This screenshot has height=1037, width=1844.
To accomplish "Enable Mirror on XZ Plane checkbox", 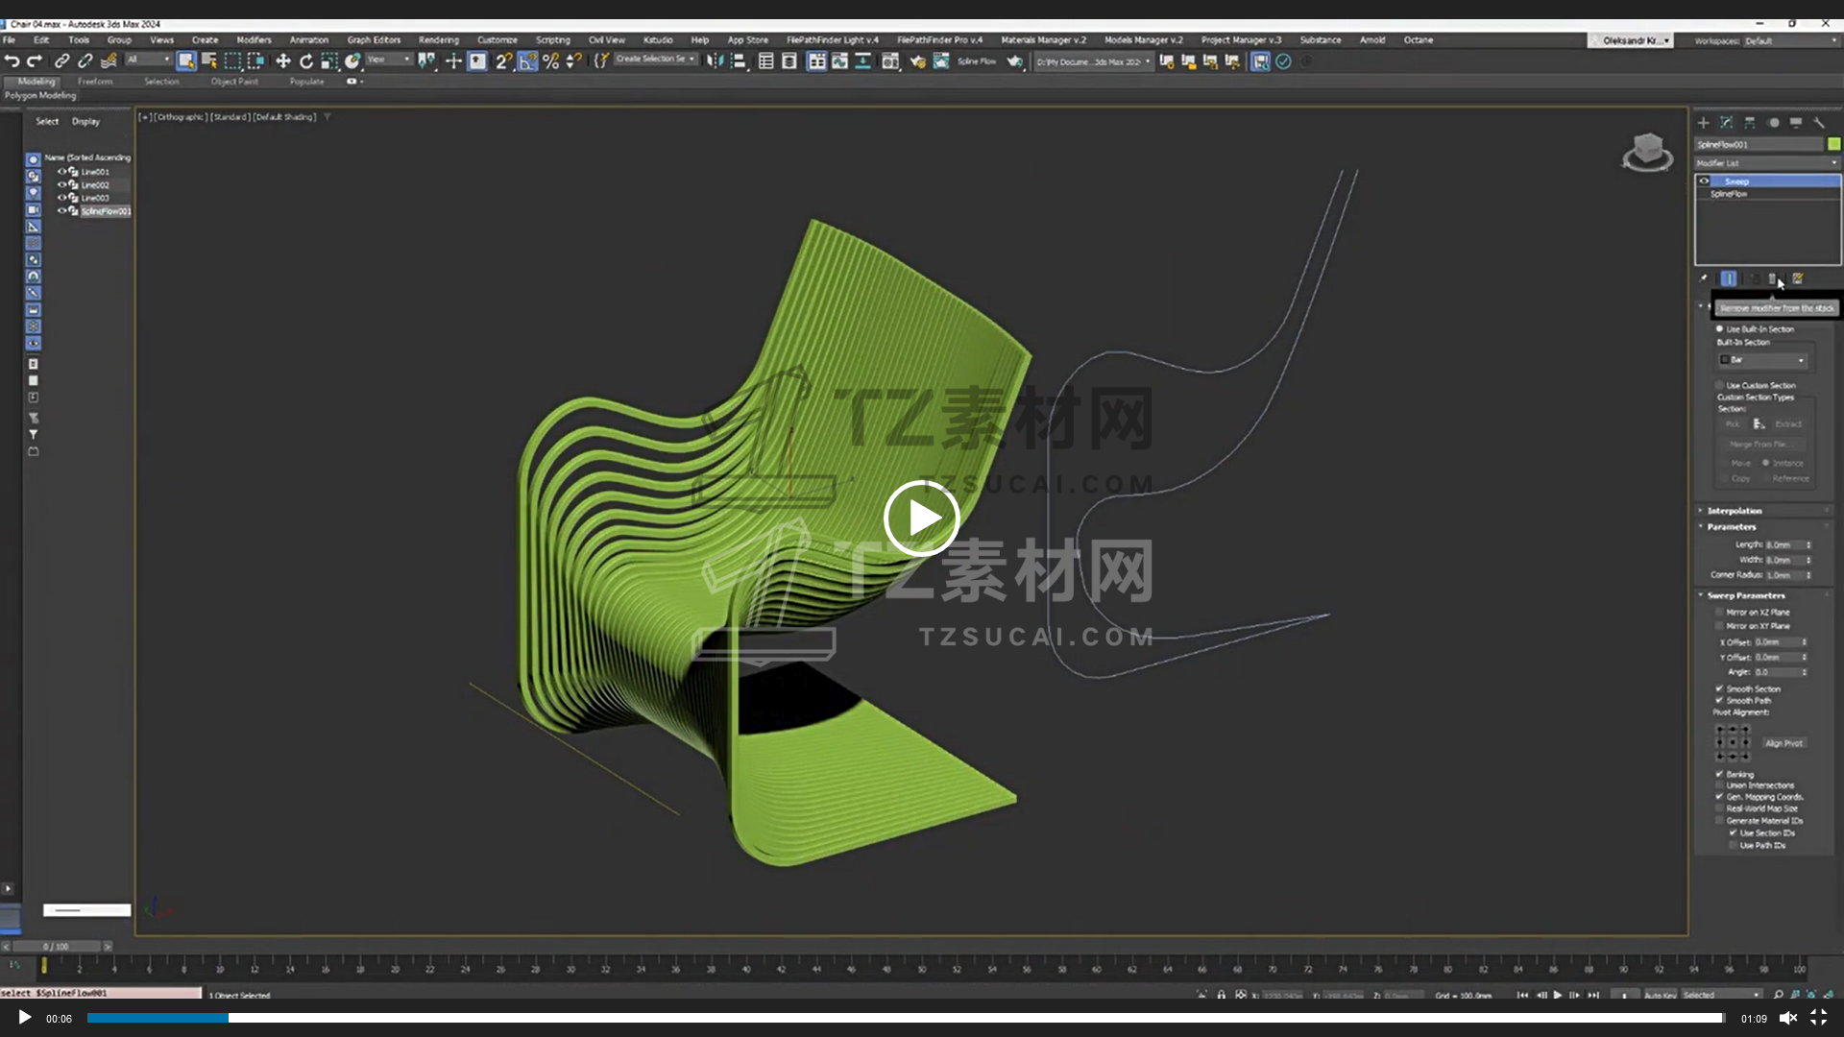I will point(1719,612).
